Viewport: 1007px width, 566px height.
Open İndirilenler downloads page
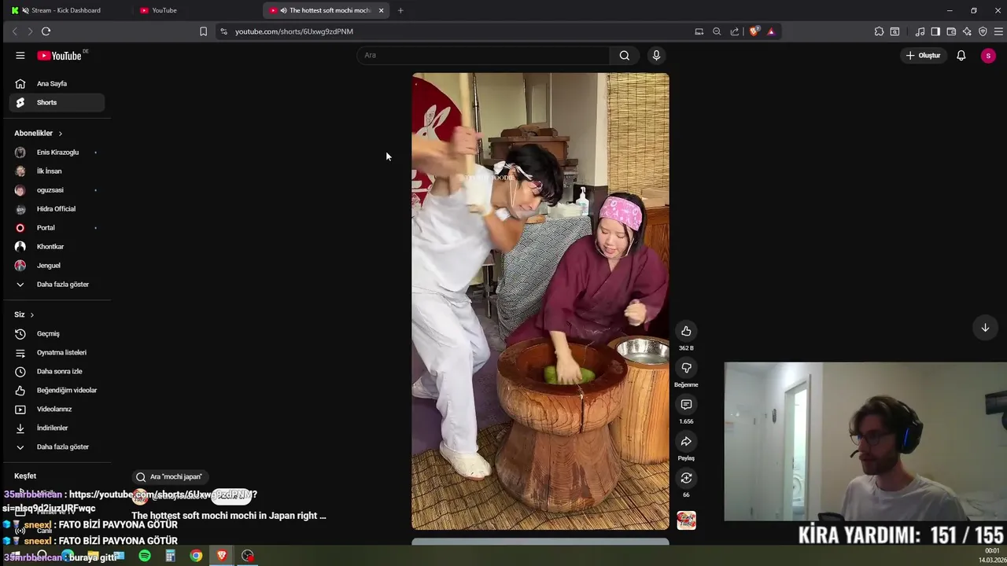[57, 428]
